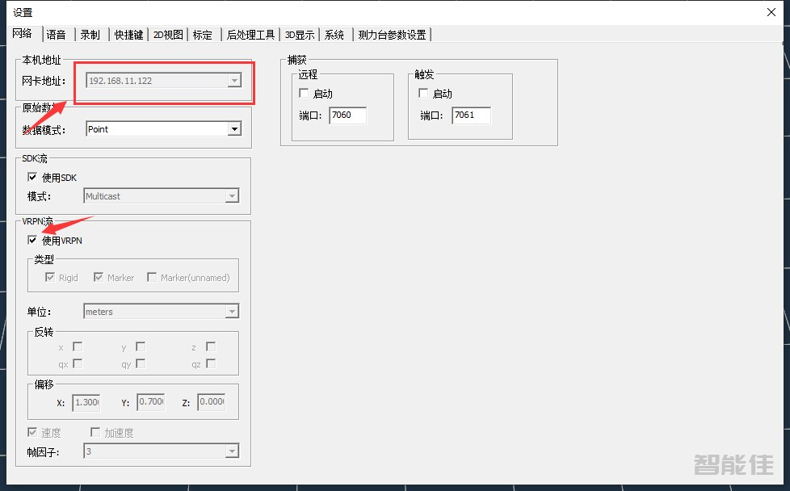Screen dimensions: 790x491
Task: Expand the 帧因子 dropdown
Action: (x=233, y=451)
